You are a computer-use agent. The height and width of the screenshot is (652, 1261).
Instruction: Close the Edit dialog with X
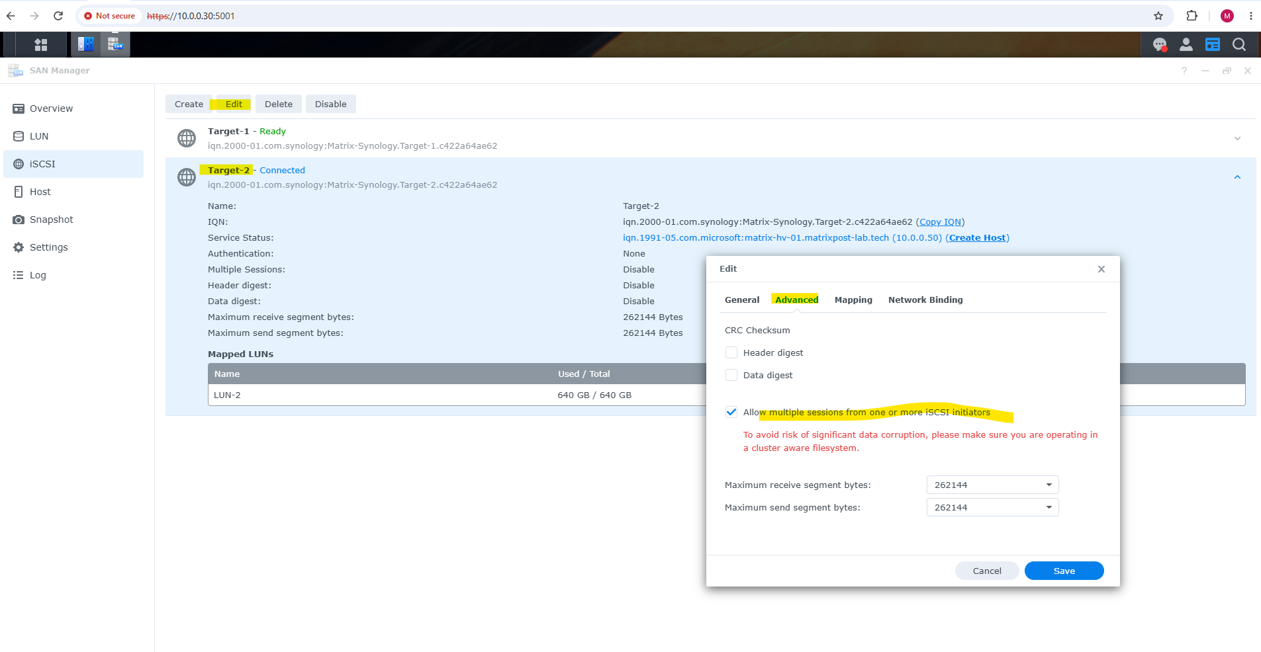pos(1101,269)
